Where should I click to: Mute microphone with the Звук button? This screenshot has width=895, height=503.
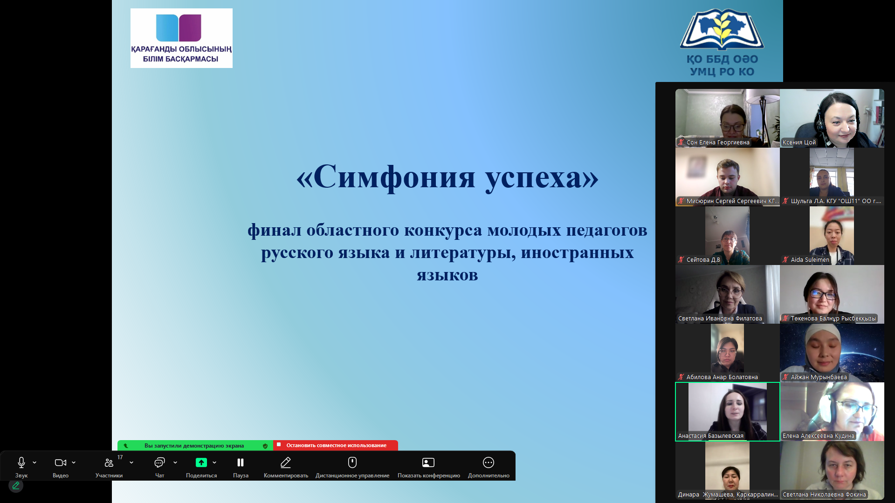21,463
